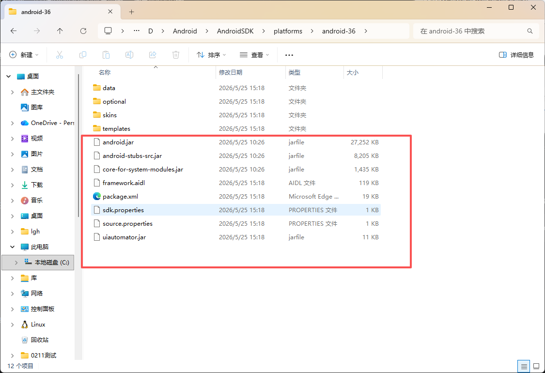This screenshot has width=545, height=373.
Task: Toggle the details pane (详细信息)
Action: 516,55
